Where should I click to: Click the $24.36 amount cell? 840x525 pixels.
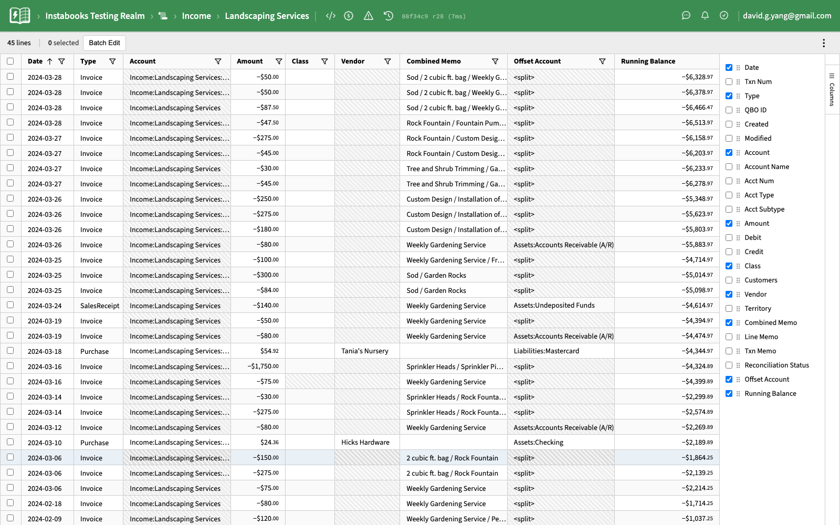[258, 442]
